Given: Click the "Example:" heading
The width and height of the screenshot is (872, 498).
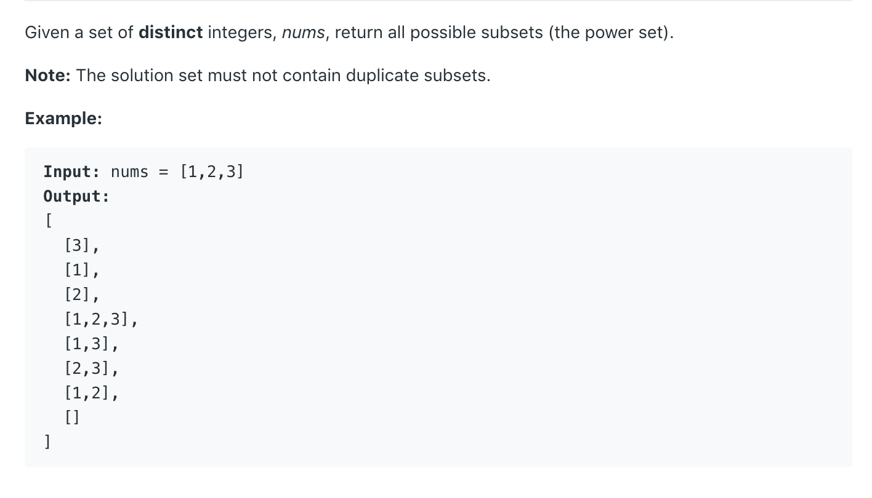Looking at the screenshot, I should tap(63, 119).
